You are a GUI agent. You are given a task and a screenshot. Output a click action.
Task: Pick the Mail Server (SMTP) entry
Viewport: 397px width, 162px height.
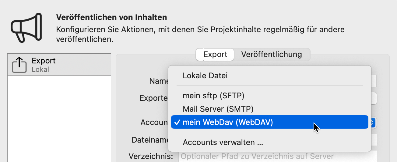click(218, 109)
